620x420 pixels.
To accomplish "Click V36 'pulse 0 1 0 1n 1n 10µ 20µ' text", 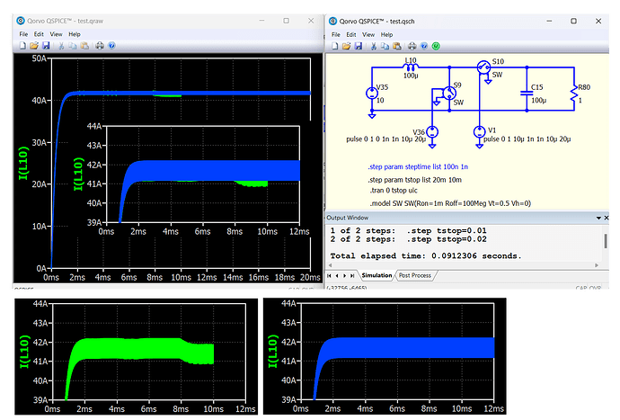I will click(385, 139).
